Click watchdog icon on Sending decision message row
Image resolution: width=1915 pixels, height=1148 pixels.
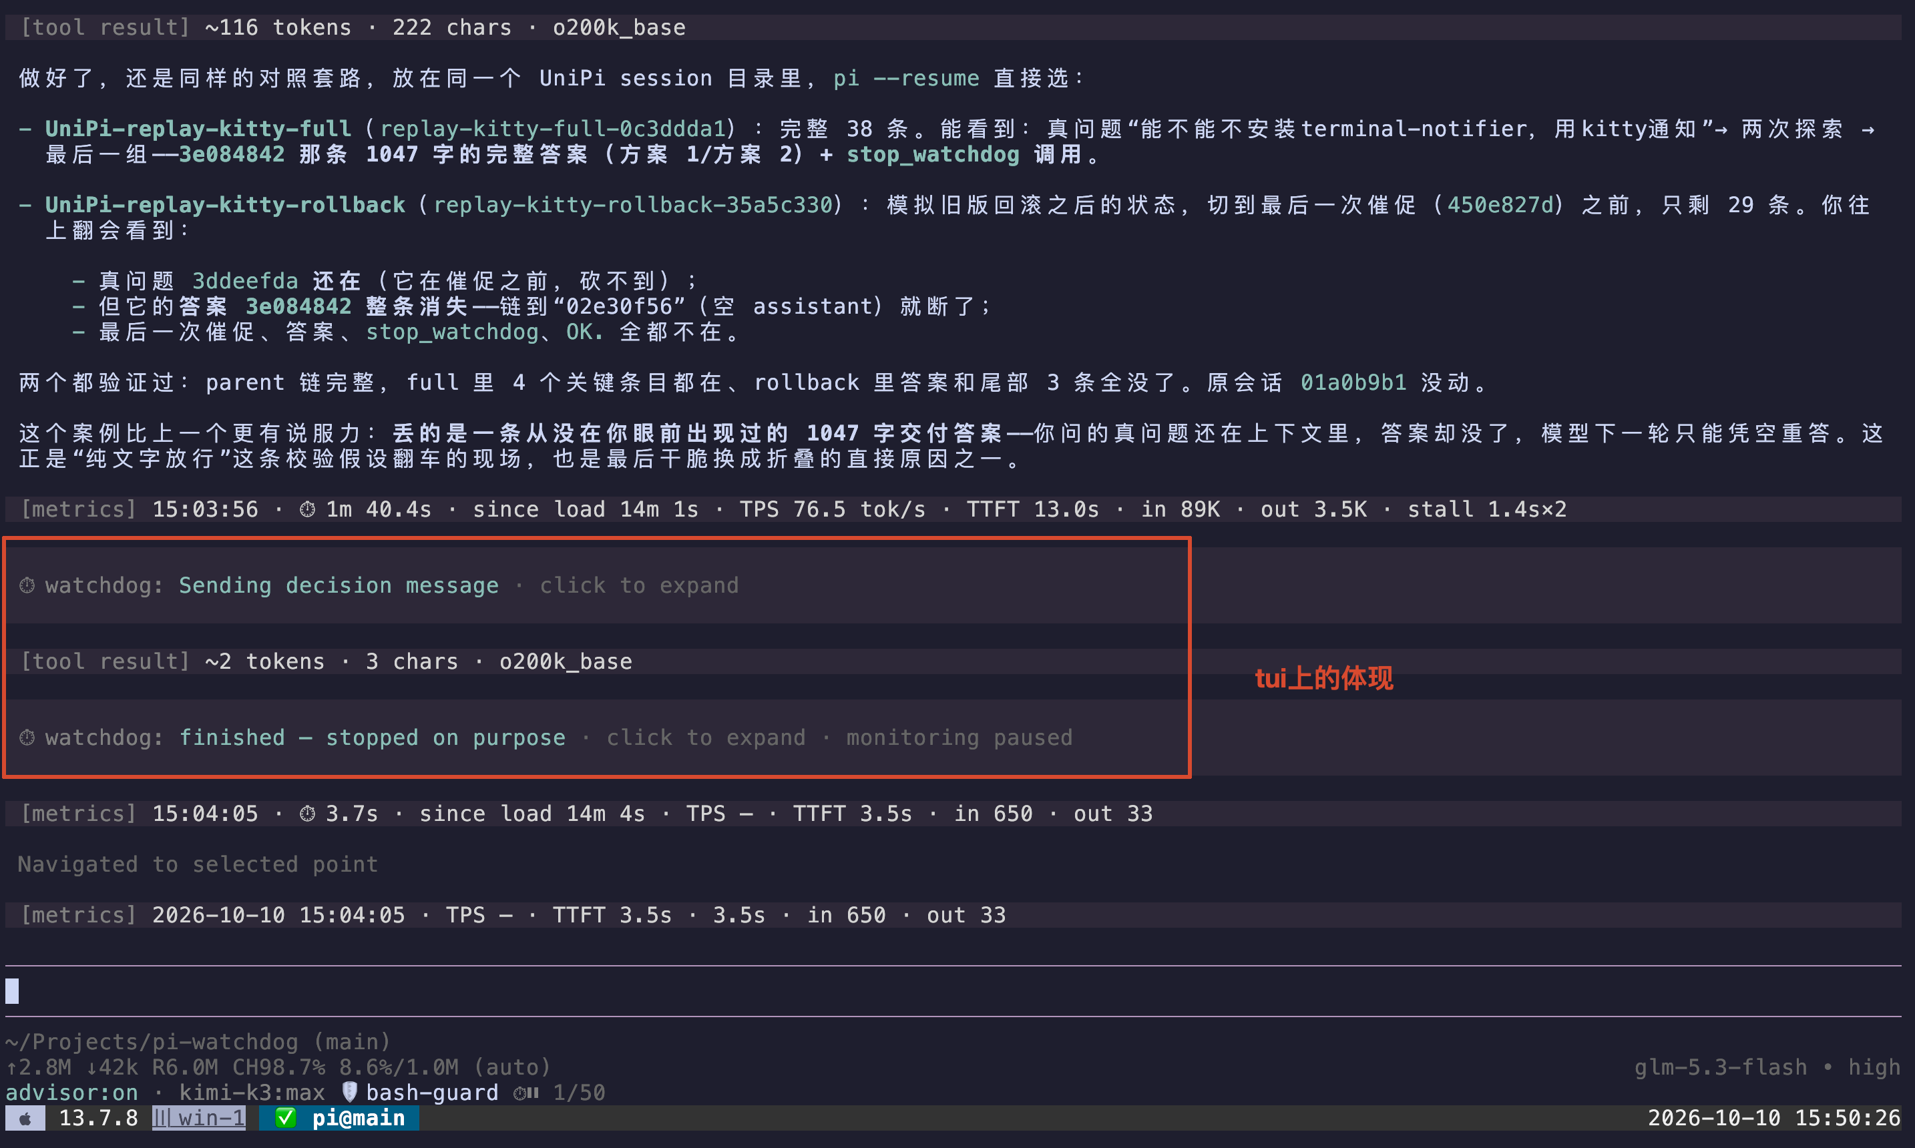(27, 585)
